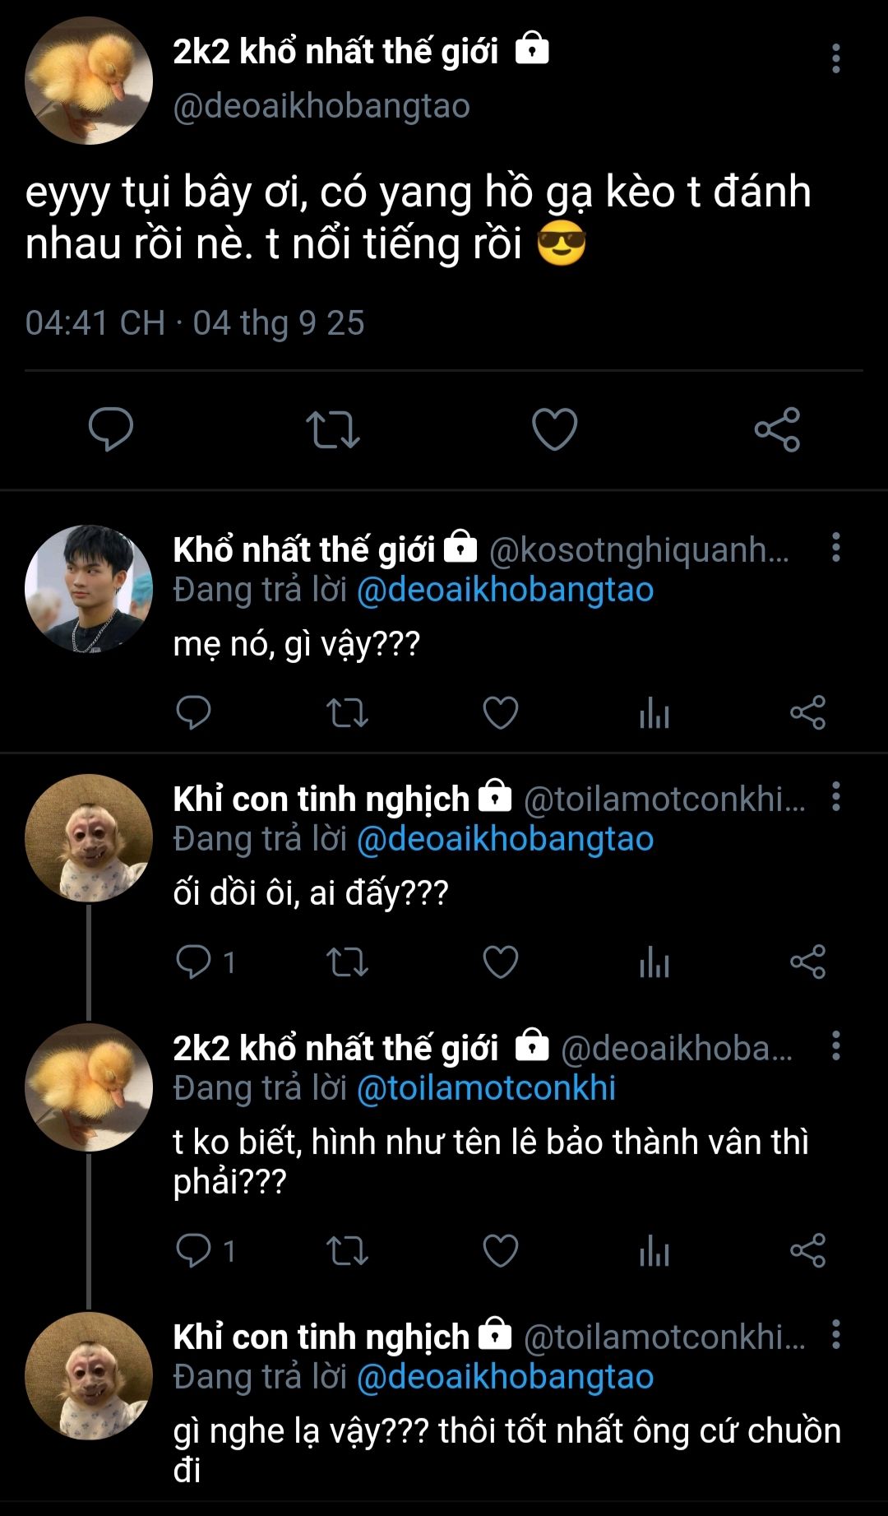This screenshot has height=1516, width=888.
Task: Retweet the main post about yang hồ
Action: pyautogui.click(x=332, y=429)
